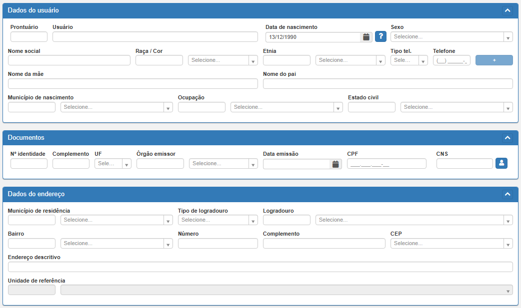Click the Usuário name input field
This screenshot has height=308, width=521.
tap(155, 37)
